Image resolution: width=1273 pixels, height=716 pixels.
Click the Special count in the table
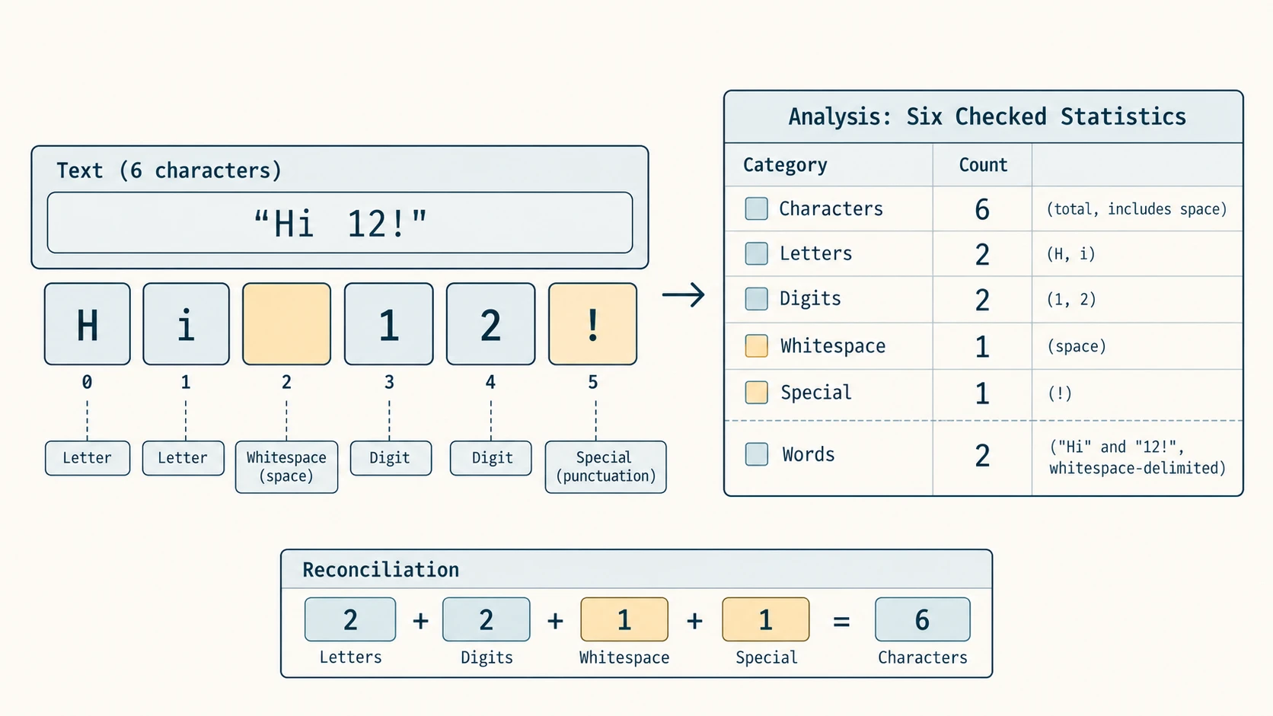[x=982, y=393]
